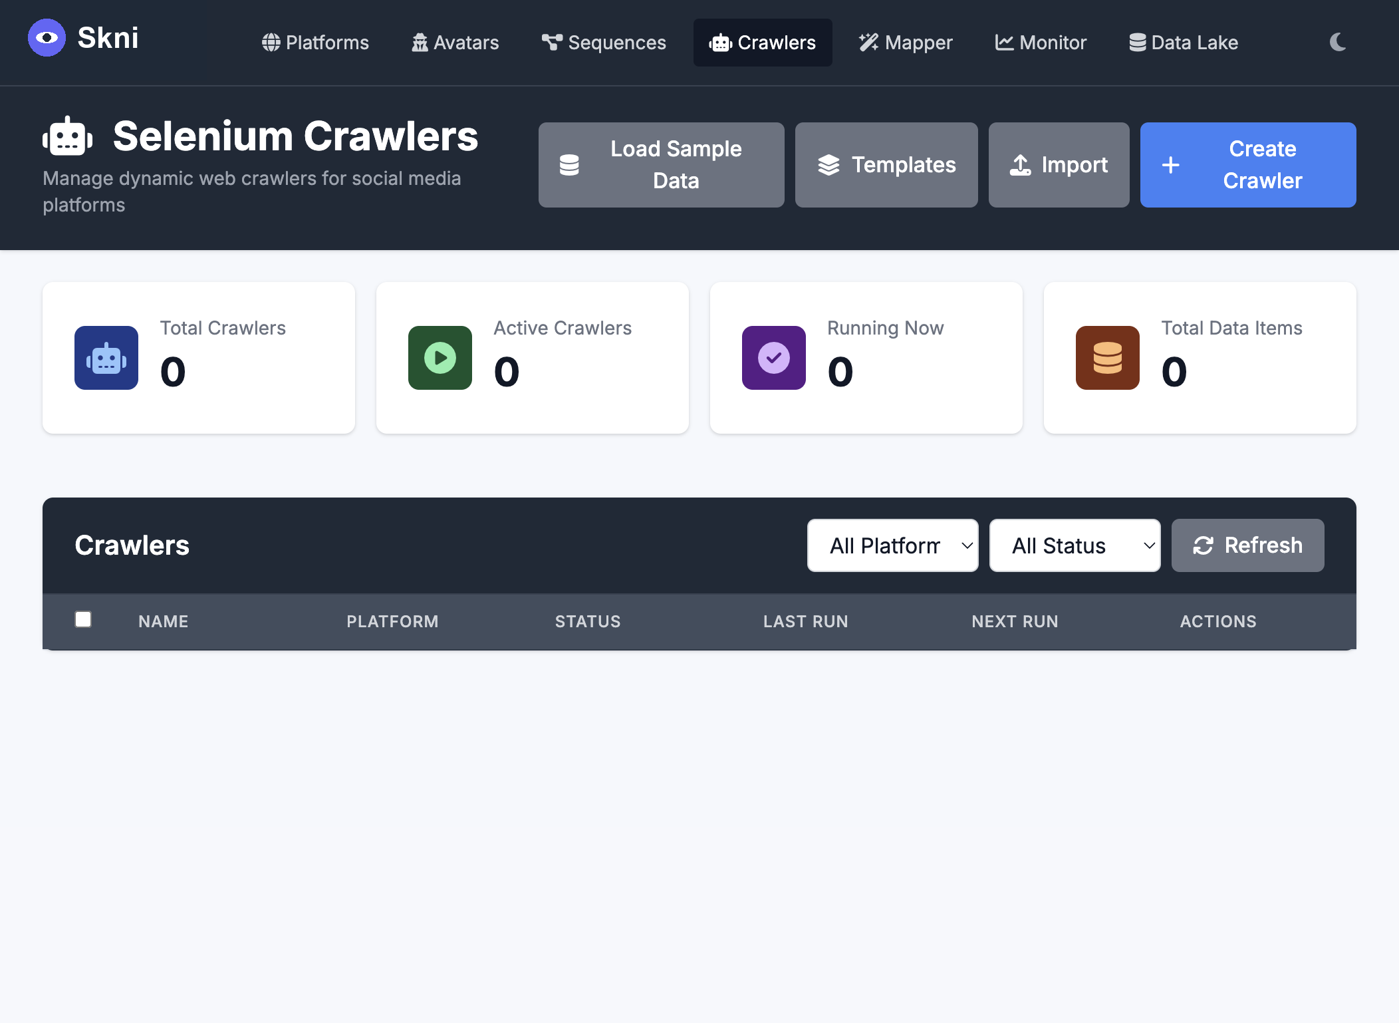This screenshot has width=1399, height=1023.
Task: Switch to the Data Lake tab
Action: pyautogui.click(x=1184, y=43)
